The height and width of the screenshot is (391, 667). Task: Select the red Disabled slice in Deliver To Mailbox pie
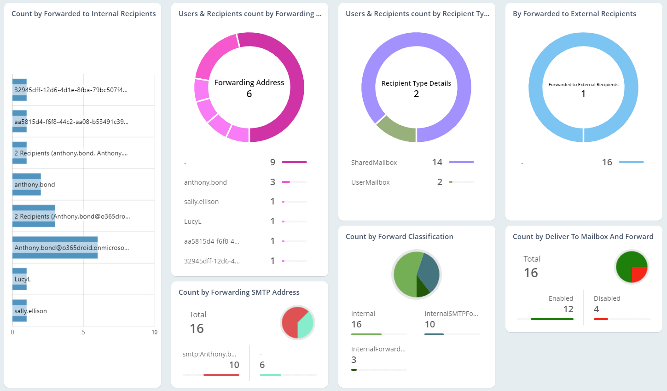click(x=639, y=274)
